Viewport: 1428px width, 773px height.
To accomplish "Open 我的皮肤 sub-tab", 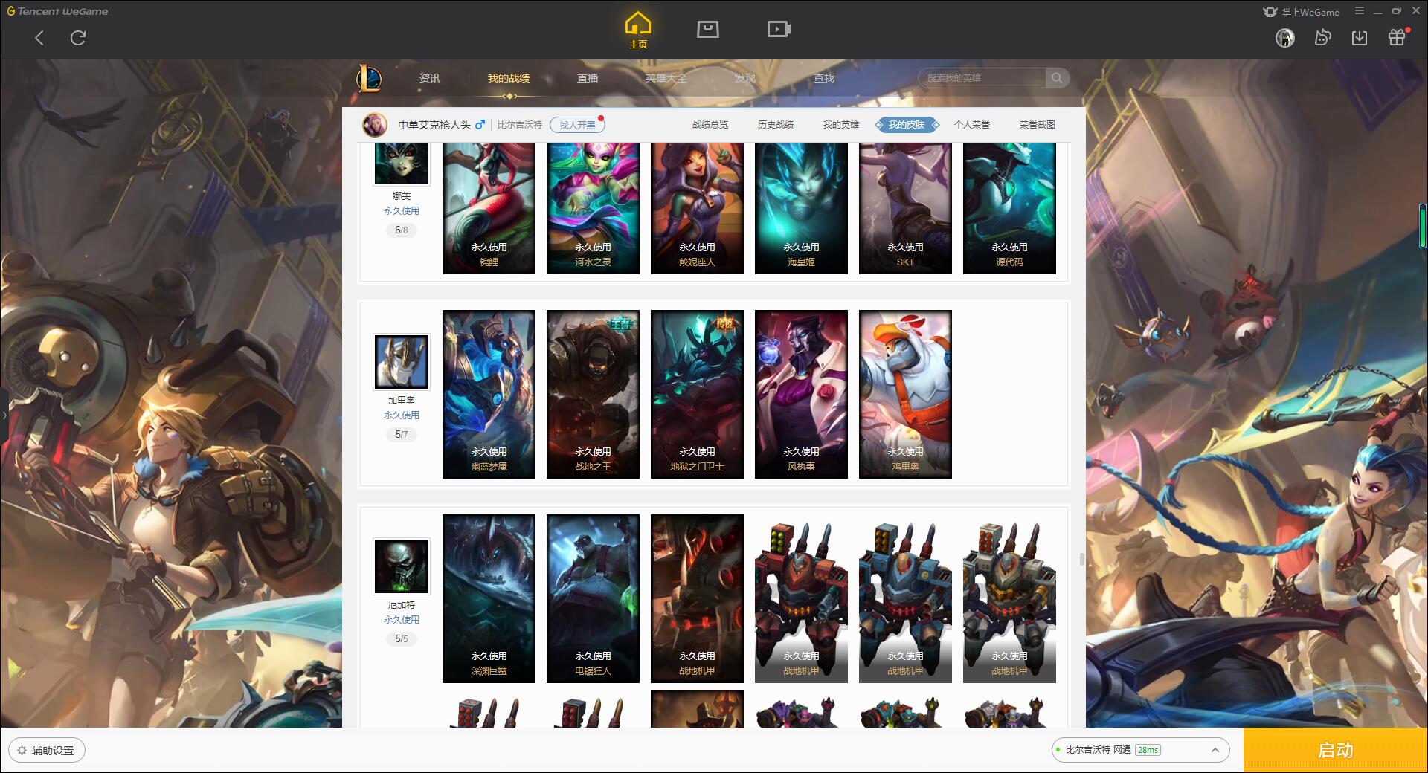I will pos(907,125).
